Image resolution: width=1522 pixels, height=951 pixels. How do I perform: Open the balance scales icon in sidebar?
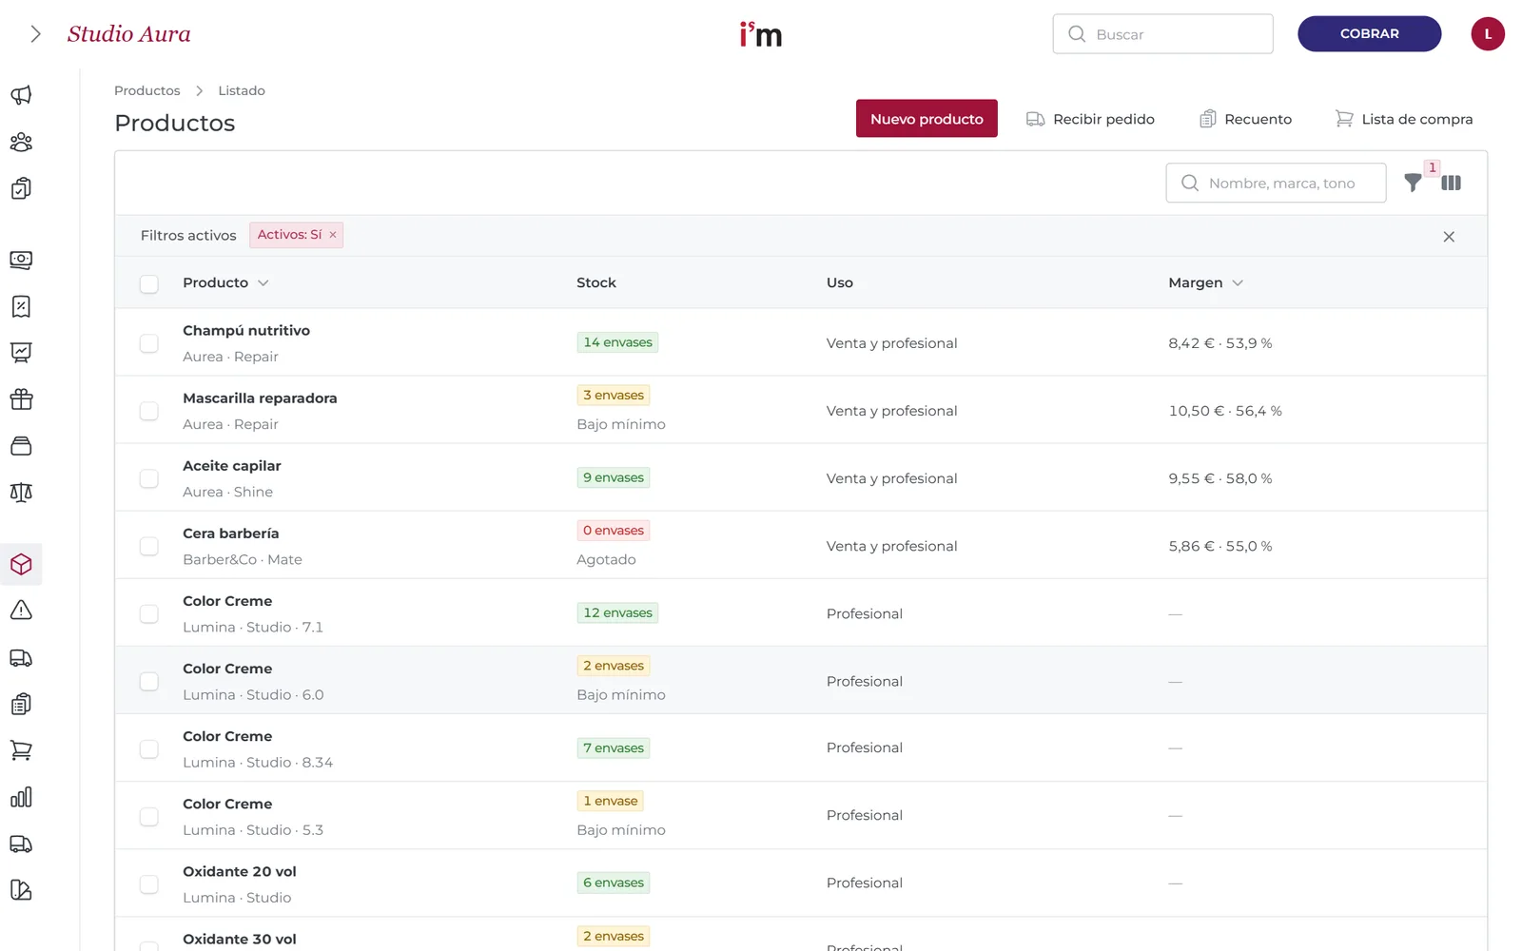21,493
